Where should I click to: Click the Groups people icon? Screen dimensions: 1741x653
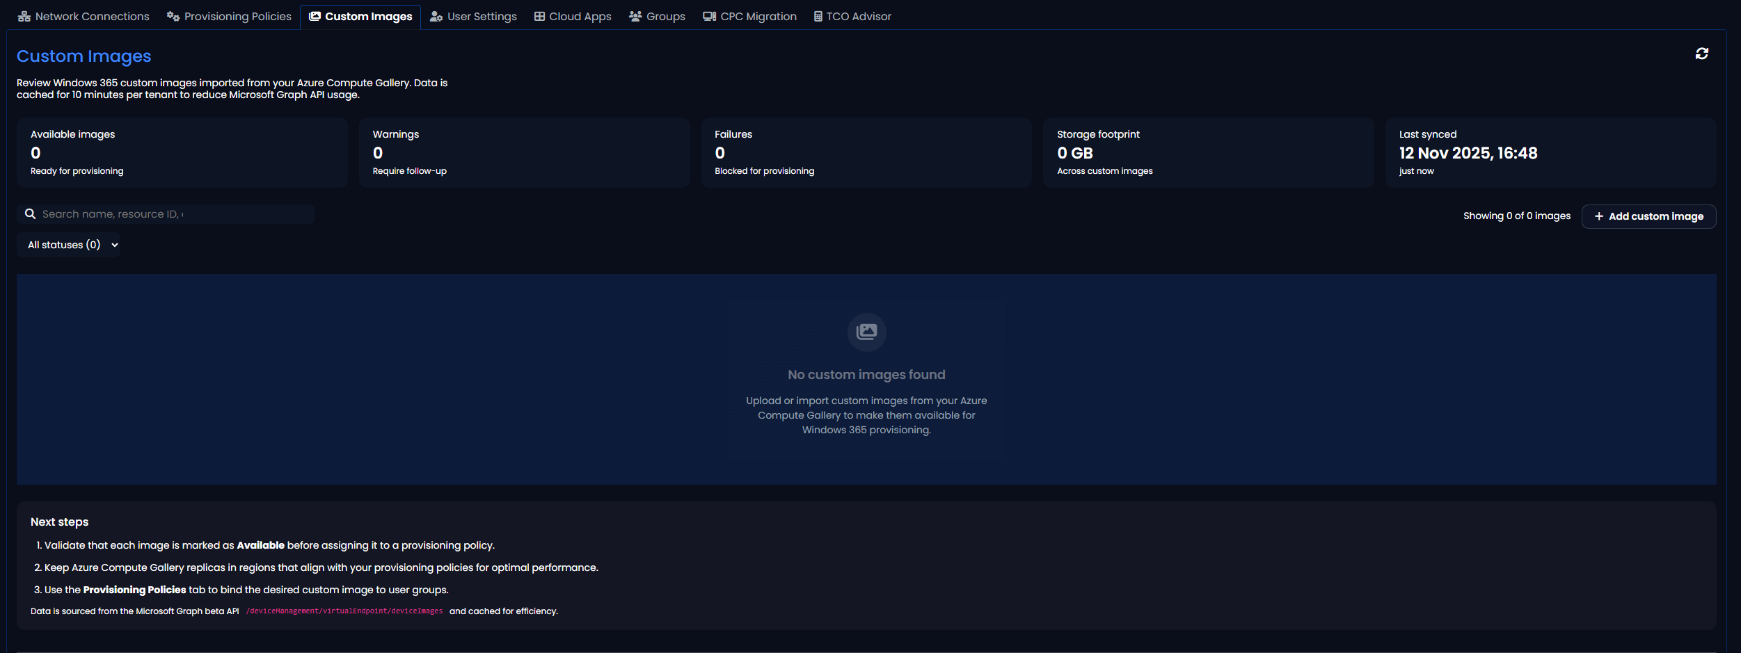pyautogui.click(x=635, y=16)
